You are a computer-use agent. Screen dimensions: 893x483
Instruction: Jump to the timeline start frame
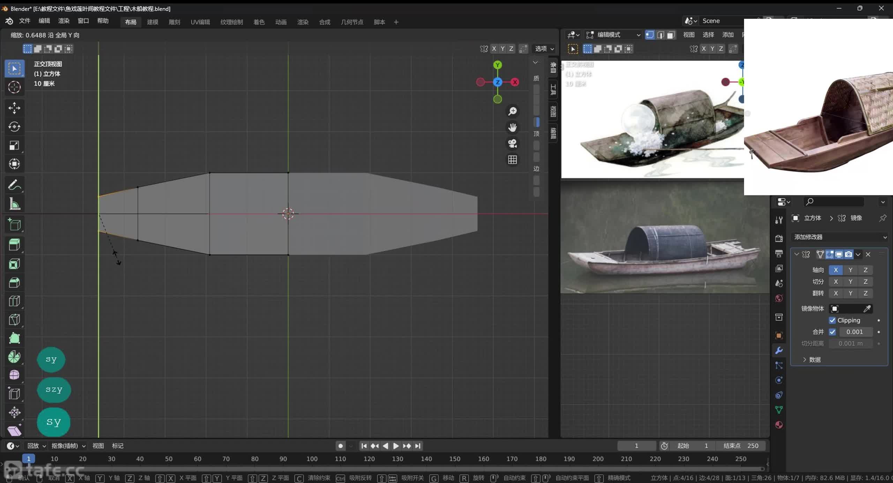coord(364,446)
